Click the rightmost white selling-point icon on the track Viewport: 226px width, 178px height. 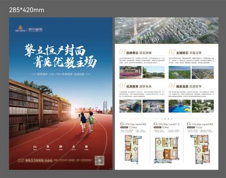[x=86, y=148]
